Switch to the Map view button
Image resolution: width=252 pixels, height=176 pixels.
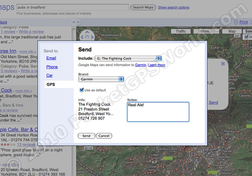click(232, 31)
